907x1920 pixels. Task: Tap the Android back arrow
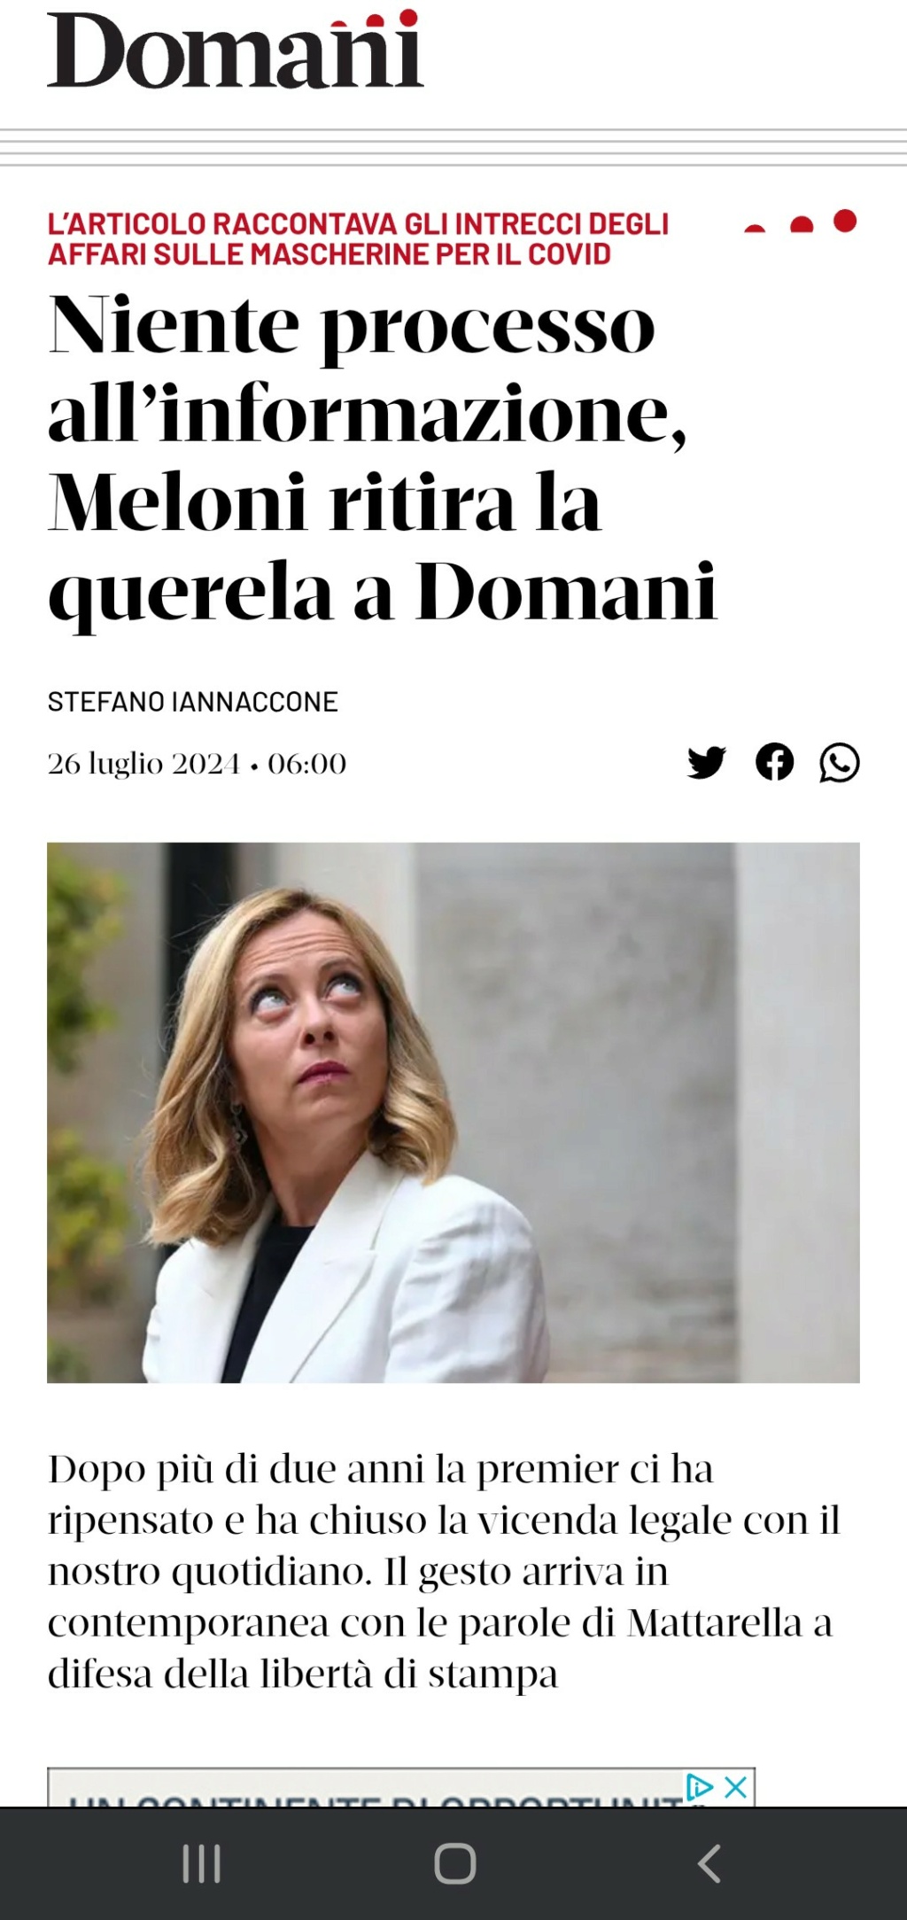click(x=709, y=1864)
